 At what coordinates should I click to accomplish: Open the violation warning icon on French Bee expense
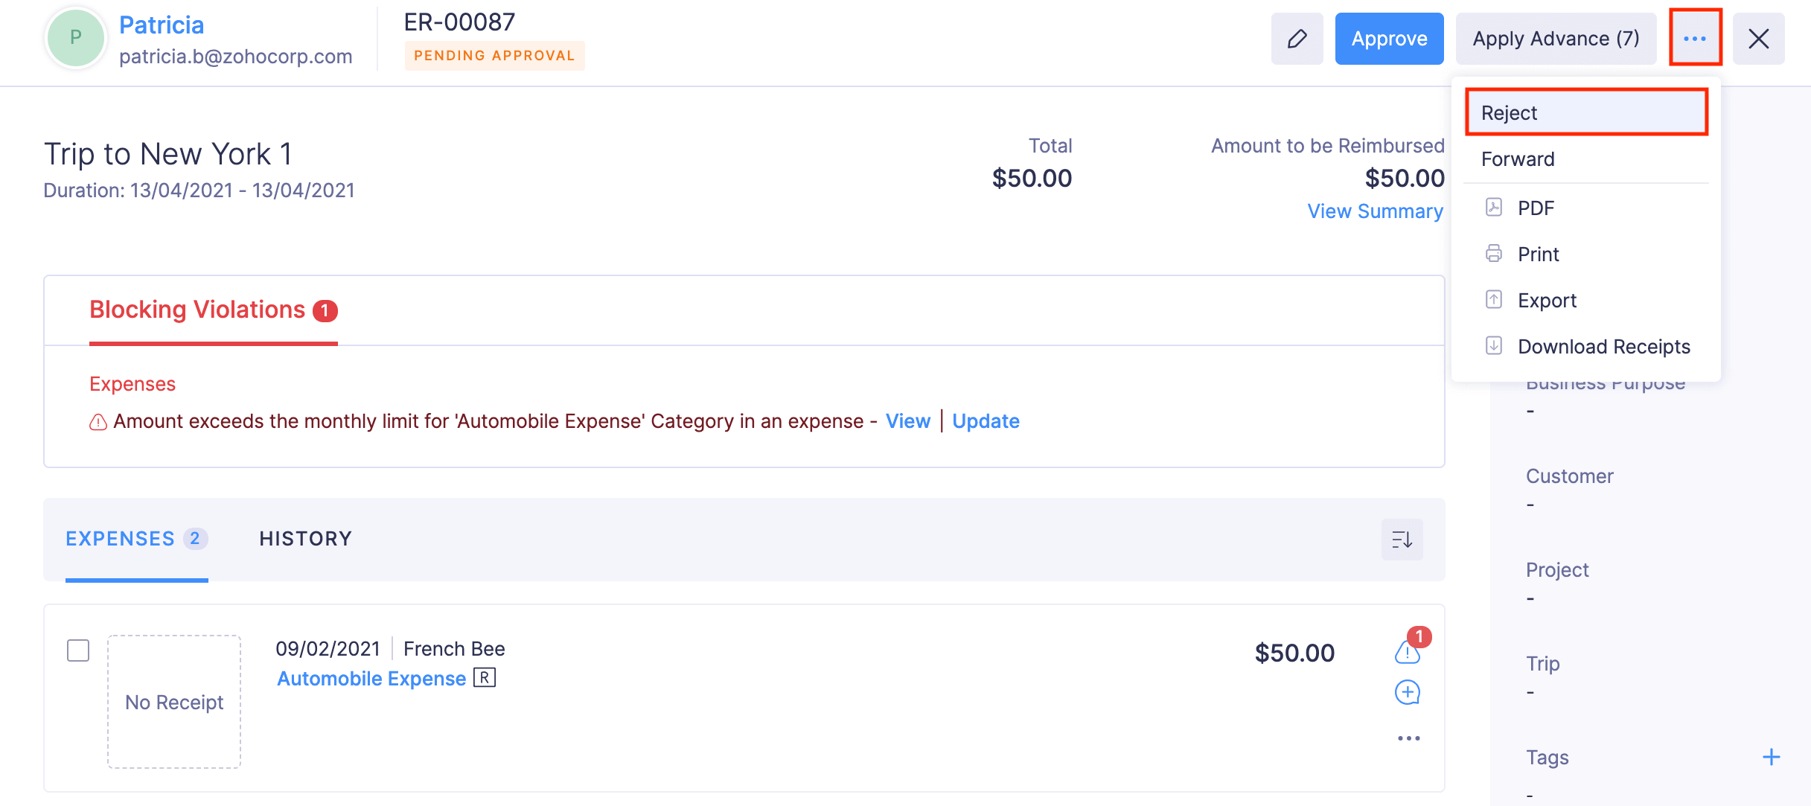point(1407,652)
